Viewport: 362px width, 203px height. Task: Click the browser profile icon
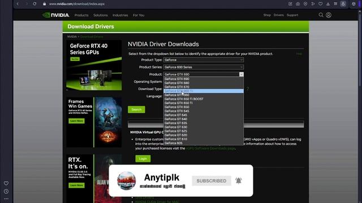click(x=343, y=4)
